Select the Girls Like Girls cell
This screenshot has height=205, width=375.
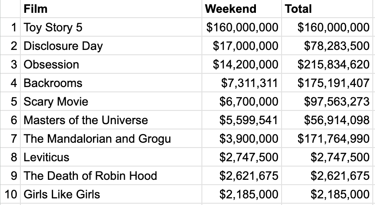point(111,194)
